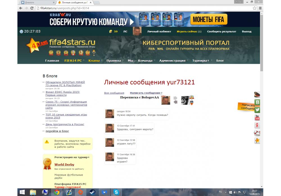
Task: Reload the page
Action: [32, 8]
